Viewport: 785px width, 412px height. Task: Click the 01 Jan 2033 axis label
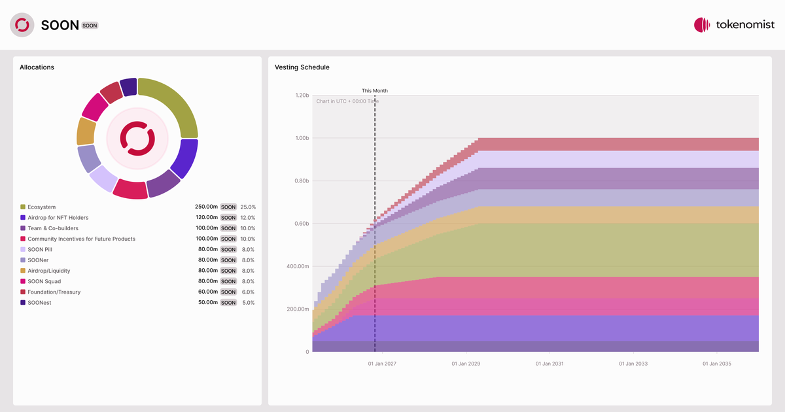tap(633, 364)
